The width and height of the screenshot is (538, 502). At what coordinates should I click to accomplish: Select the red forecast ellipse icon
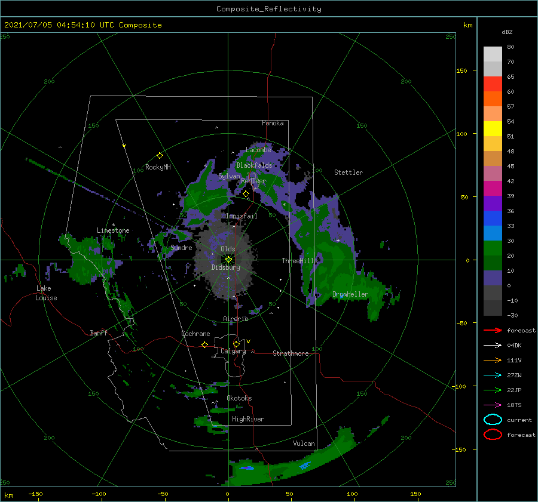tap(493, 435)
